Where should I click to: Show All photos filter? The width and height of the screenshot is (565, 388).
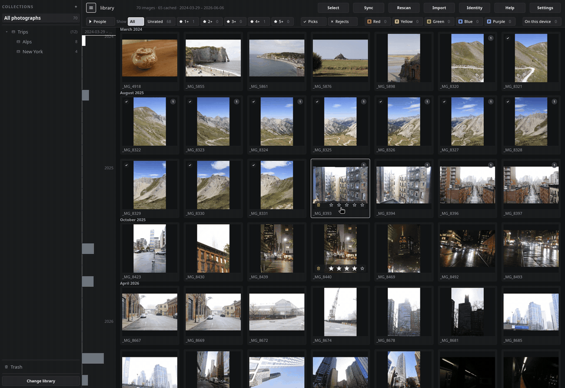click(136, 22)
